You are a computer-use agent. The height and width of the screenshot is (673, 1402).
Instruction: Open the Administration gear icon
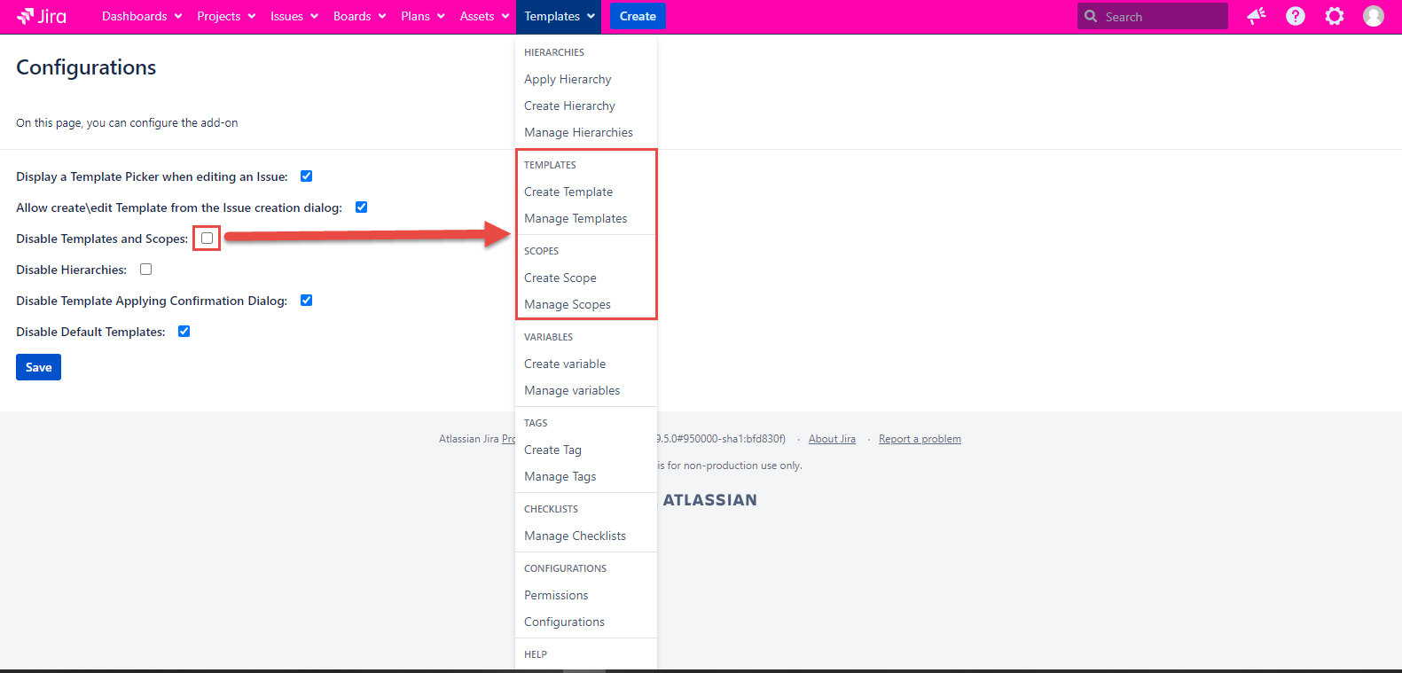(x=1334, y=16)
